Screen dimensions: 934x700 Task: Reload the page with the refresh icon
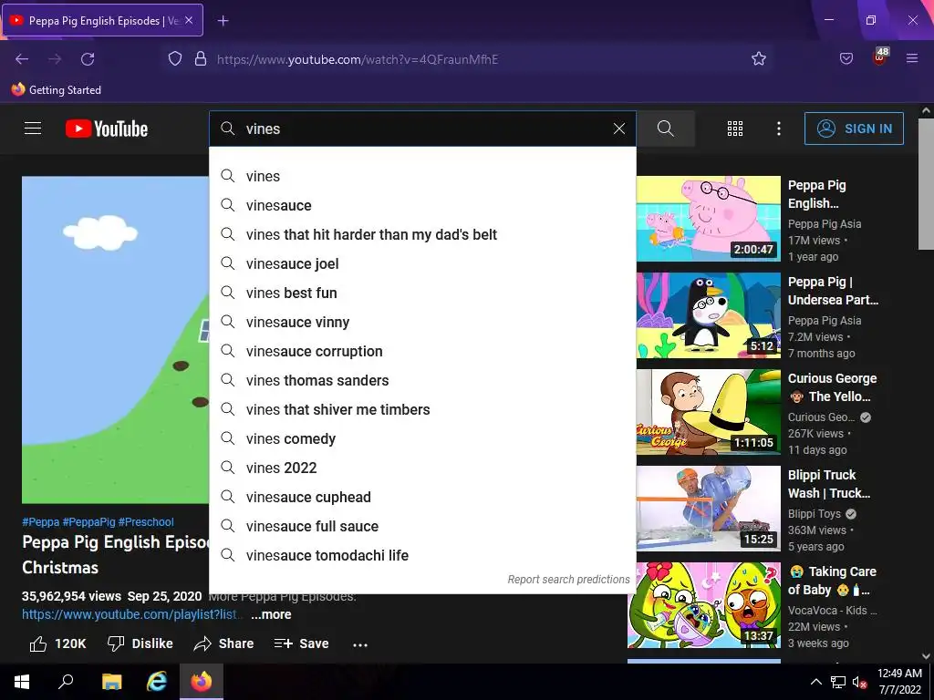click(88, 59)
